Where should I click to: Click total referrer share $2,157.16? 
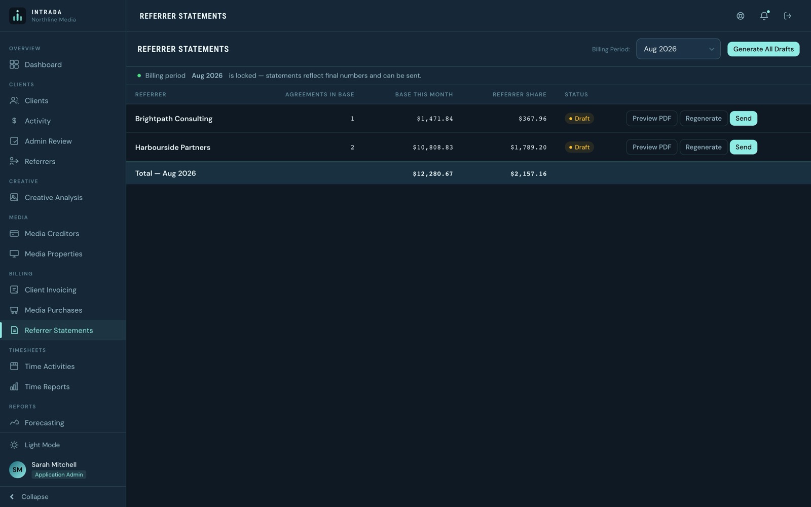(x=528, y=173)
